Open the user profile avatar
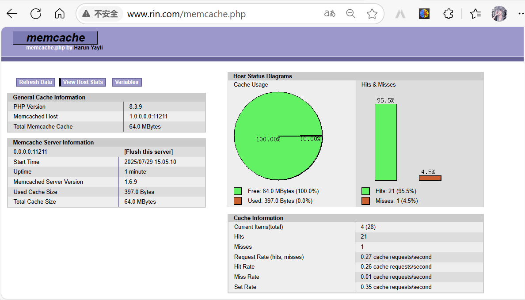The width and height of the screenshot is (525, 300). coord(499,14)
